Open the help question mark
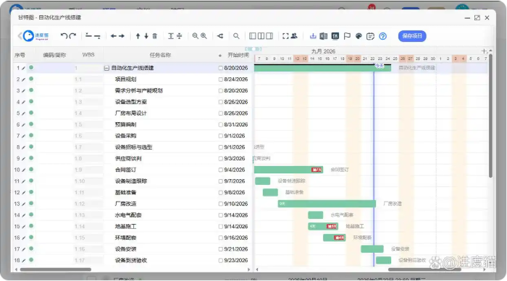The height and width of the screenshot is (281, 507). point(383,36)
